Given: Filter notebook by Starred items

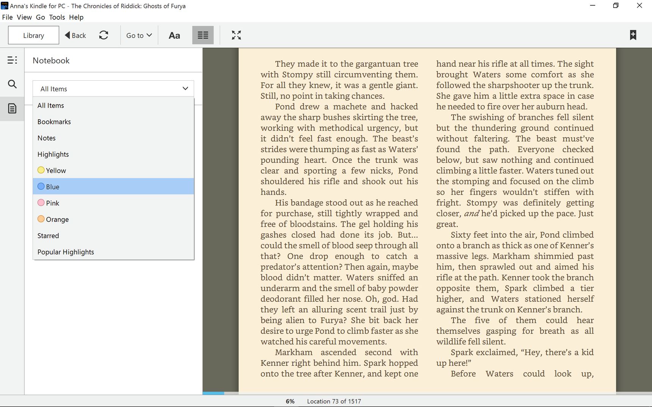Looking at the screenshot, I should click(113, 235).
